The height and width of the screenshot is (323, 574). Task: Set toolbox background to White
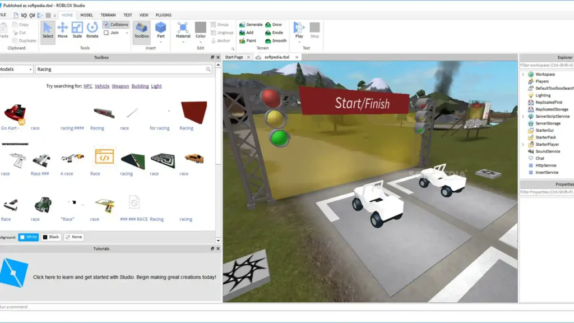pos(28,237)
